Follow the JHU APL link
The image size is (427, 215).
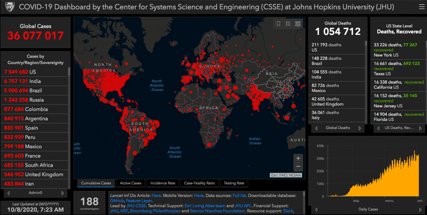click(x=244, y=206)
